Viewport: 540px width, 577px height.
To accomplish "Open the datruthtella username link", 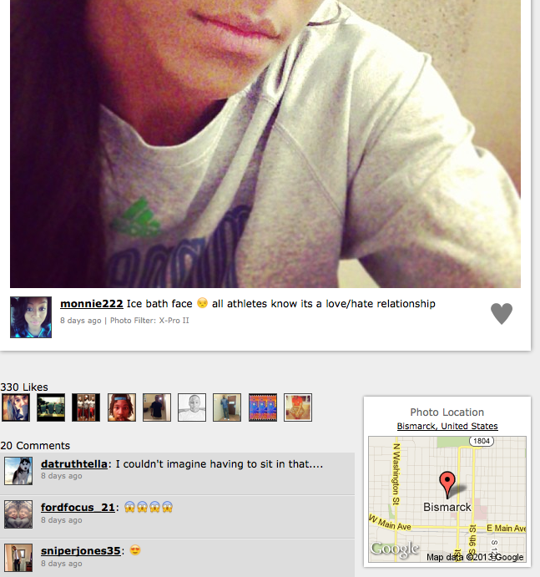I will [74, 464].
